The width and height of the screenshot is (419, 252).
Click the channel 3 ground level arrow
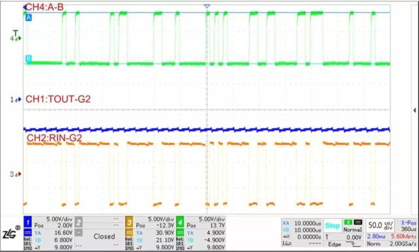(16, 174)
